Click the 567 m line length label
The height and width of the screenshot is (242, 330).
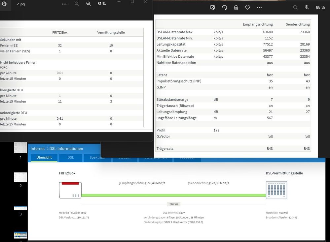[x=174, y=204]
